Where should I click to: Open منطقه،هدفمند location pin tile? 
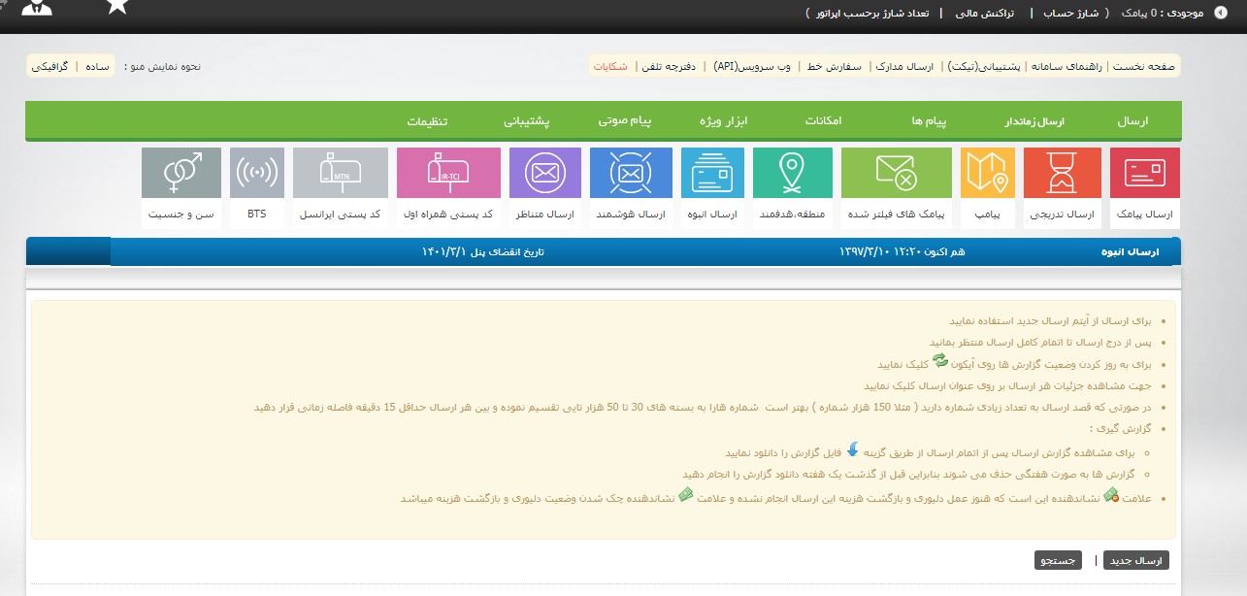[792, 174]
